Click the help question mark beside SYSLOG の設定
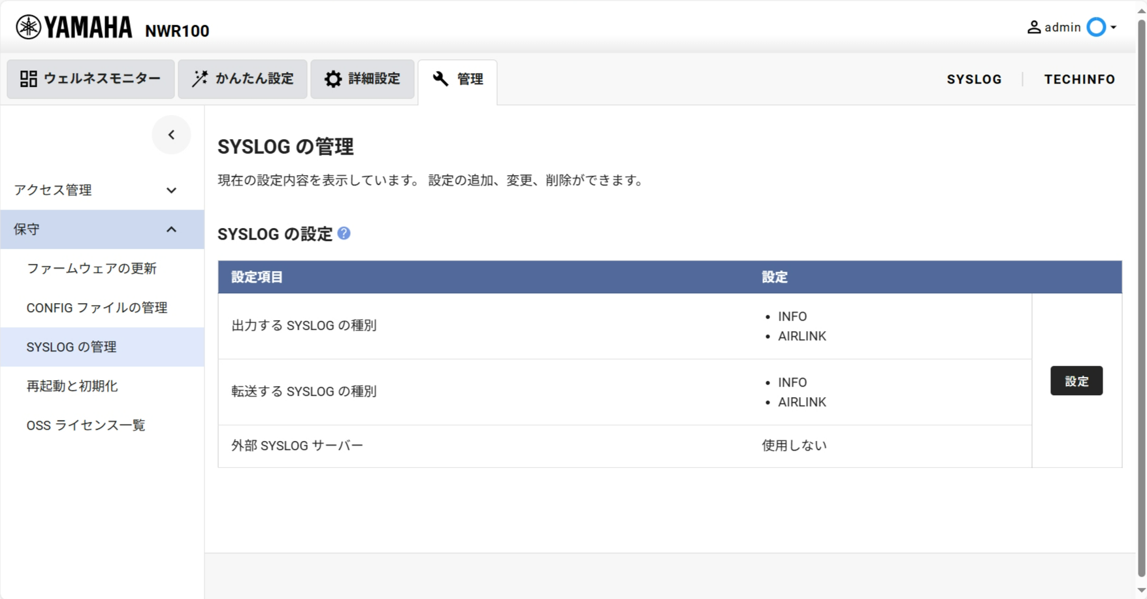The height and width of the screenshot is (599, 1147). pyautogui.click(x=344, y=233)
